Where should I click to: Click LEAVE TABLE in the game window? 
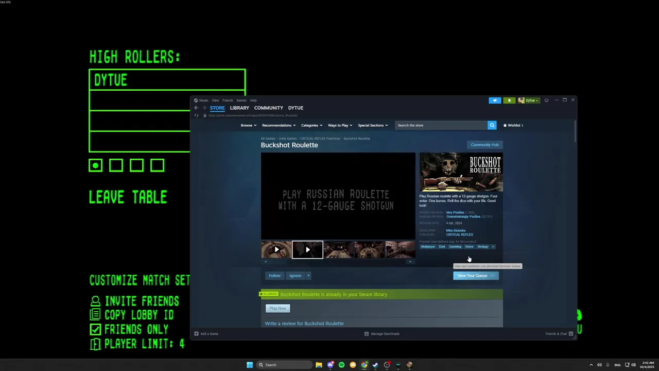point(128,197)
